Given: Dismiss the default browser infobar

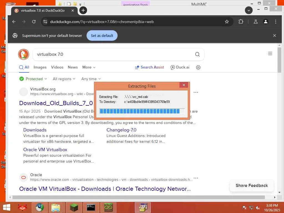Looking at the screenshot, I should coord(274,35).
